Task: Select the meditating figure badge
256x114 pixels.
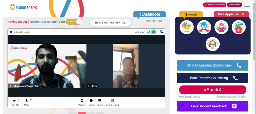Action: [221, 27]
